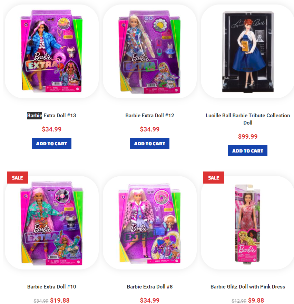Add Lucille Ball Barbie doll to cart
Screen dimensions: 294x304
pyautogui.click(x=248, y=151)
